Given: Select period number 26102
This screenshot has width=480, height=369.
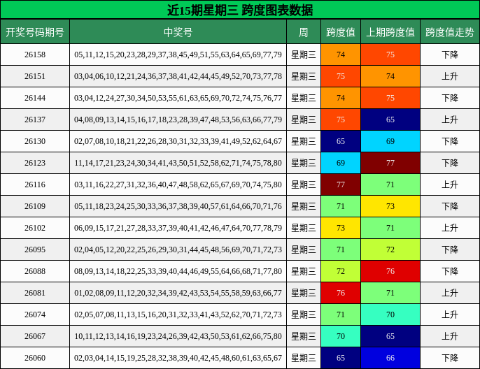Looking at the screenshot, I should click(x=35, y=228).
